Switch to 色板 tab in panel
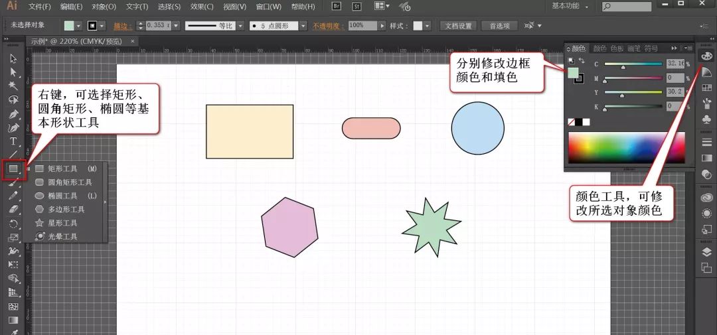Screen dimensions: 717x335 pyautogui.click(x=617, y=48)
